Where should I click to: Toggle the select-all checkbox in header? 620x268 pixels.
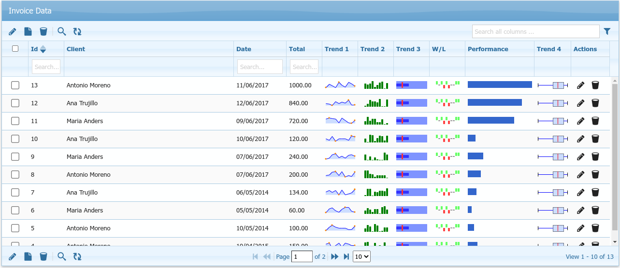pyautogui.click(x=15, y=49)
